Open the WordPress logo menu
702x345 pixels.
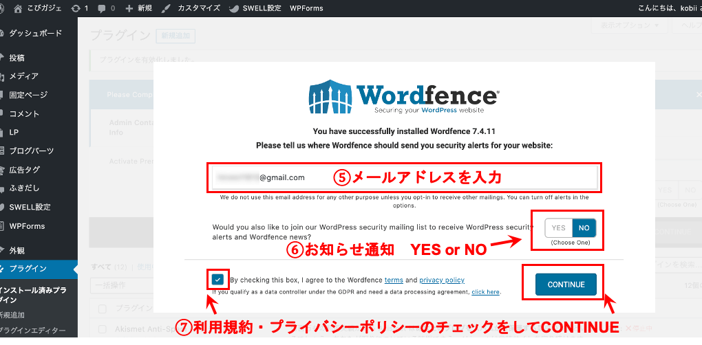click(x=2, y=8)
